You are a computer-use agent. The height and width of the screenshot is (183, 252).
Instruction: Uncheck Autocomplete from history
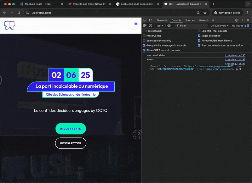click(x=199, y=41)
